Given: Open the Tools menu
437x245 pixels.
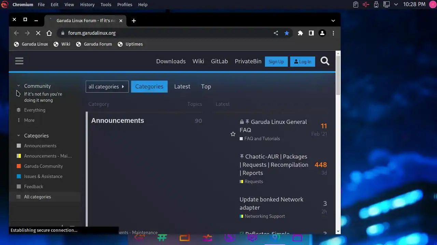Looking at the screenshot, I should click(x=106, y=4).
